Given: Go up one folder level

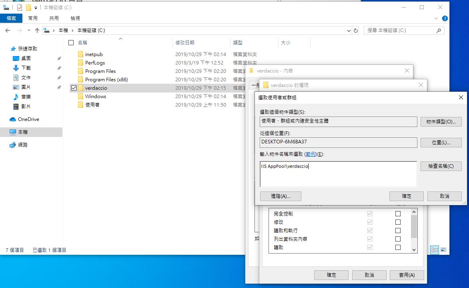Looking at the screenshot, I should (x=37, y=30).
